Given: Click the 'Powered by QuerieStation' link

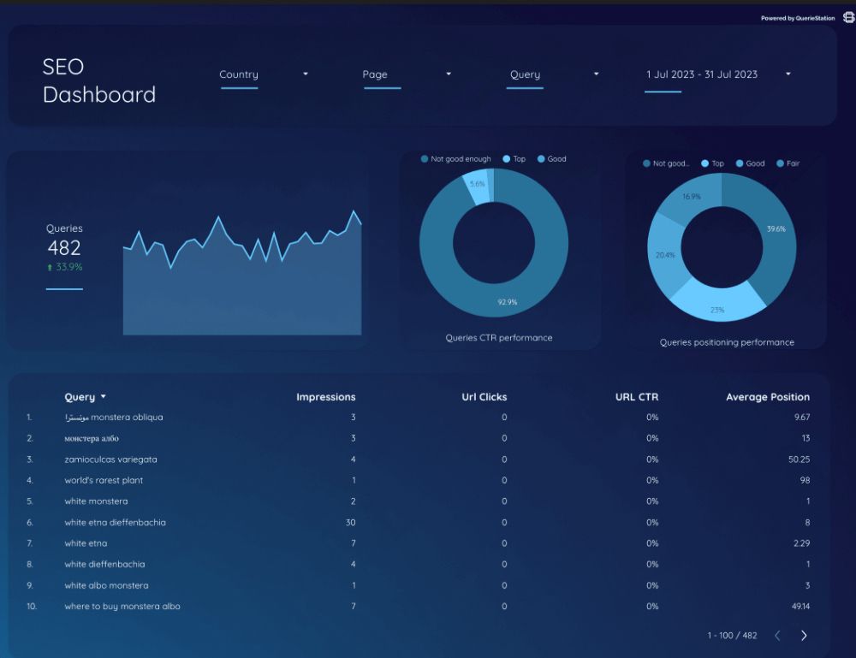Looking at the screenshot, I should click(x=798, y=18).
